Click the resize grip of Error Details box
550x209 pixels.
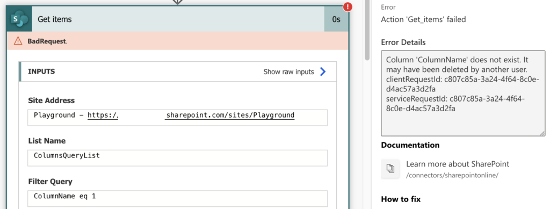point(542,133)
